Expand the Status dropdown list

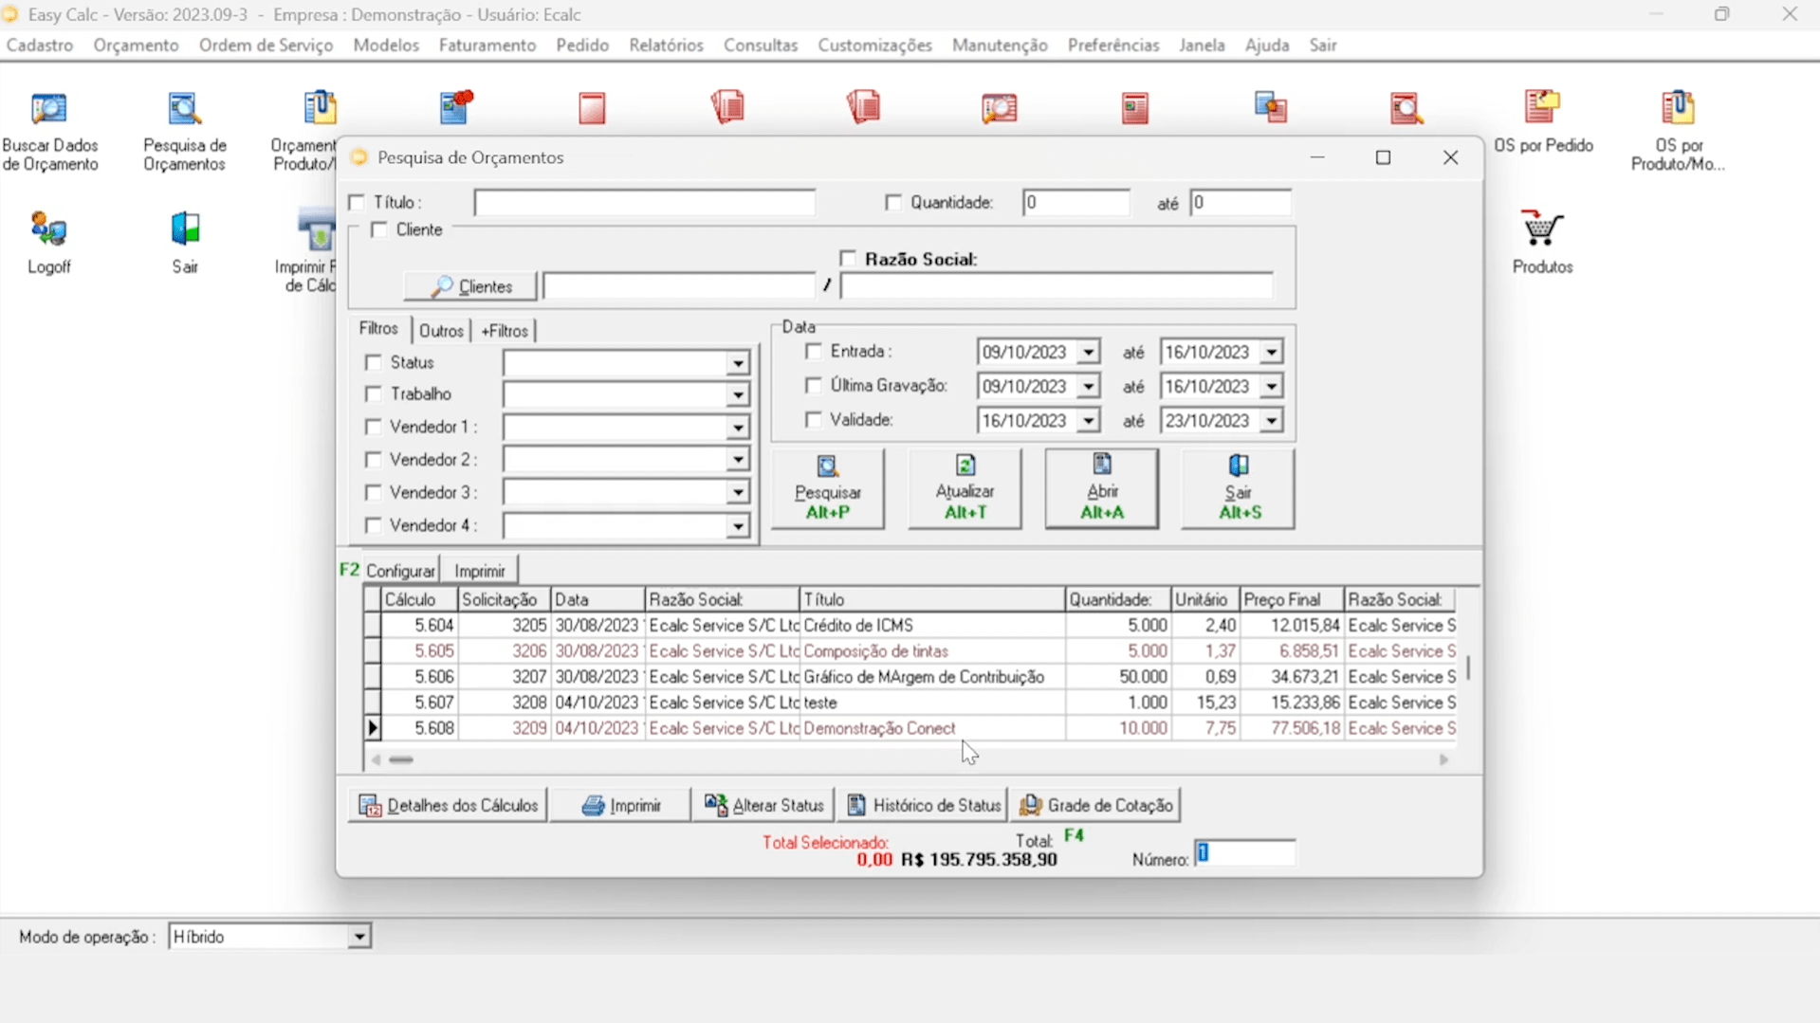738,364
